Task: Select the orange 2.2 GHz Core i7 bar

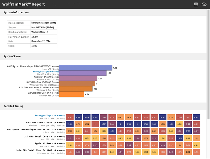Action: point(72,94)
